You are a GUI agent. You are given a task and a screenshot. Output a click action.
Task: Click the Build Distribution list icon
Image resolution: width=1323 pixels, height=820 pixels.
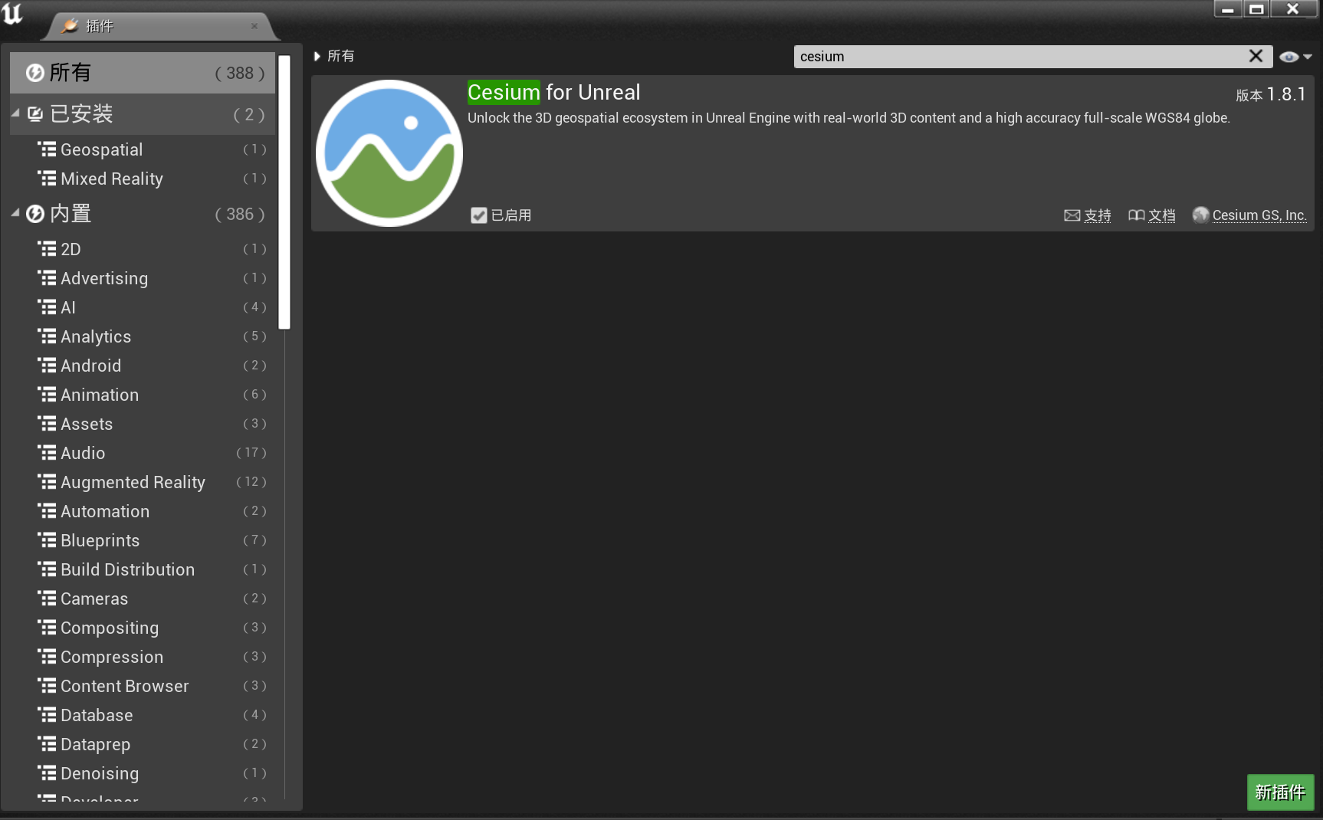coord(47,569)
